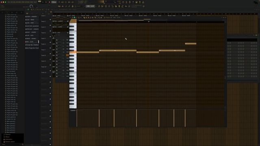Toggle the Pattern/Song mode switch
This screenshot has width=260, height=146.
click(39, 2)
